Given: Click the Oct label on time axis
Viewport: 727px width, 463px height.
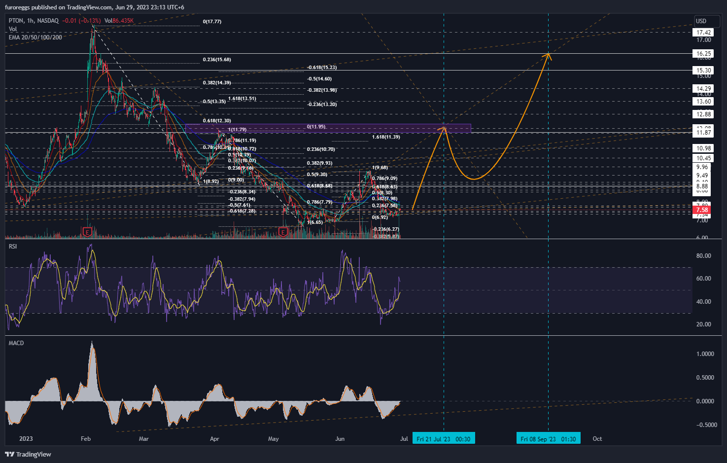Looking at the screenshot, I should 597,439.
